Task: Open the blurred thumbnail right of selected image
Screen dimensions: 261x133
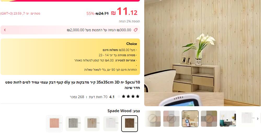Action: point(209,119)
